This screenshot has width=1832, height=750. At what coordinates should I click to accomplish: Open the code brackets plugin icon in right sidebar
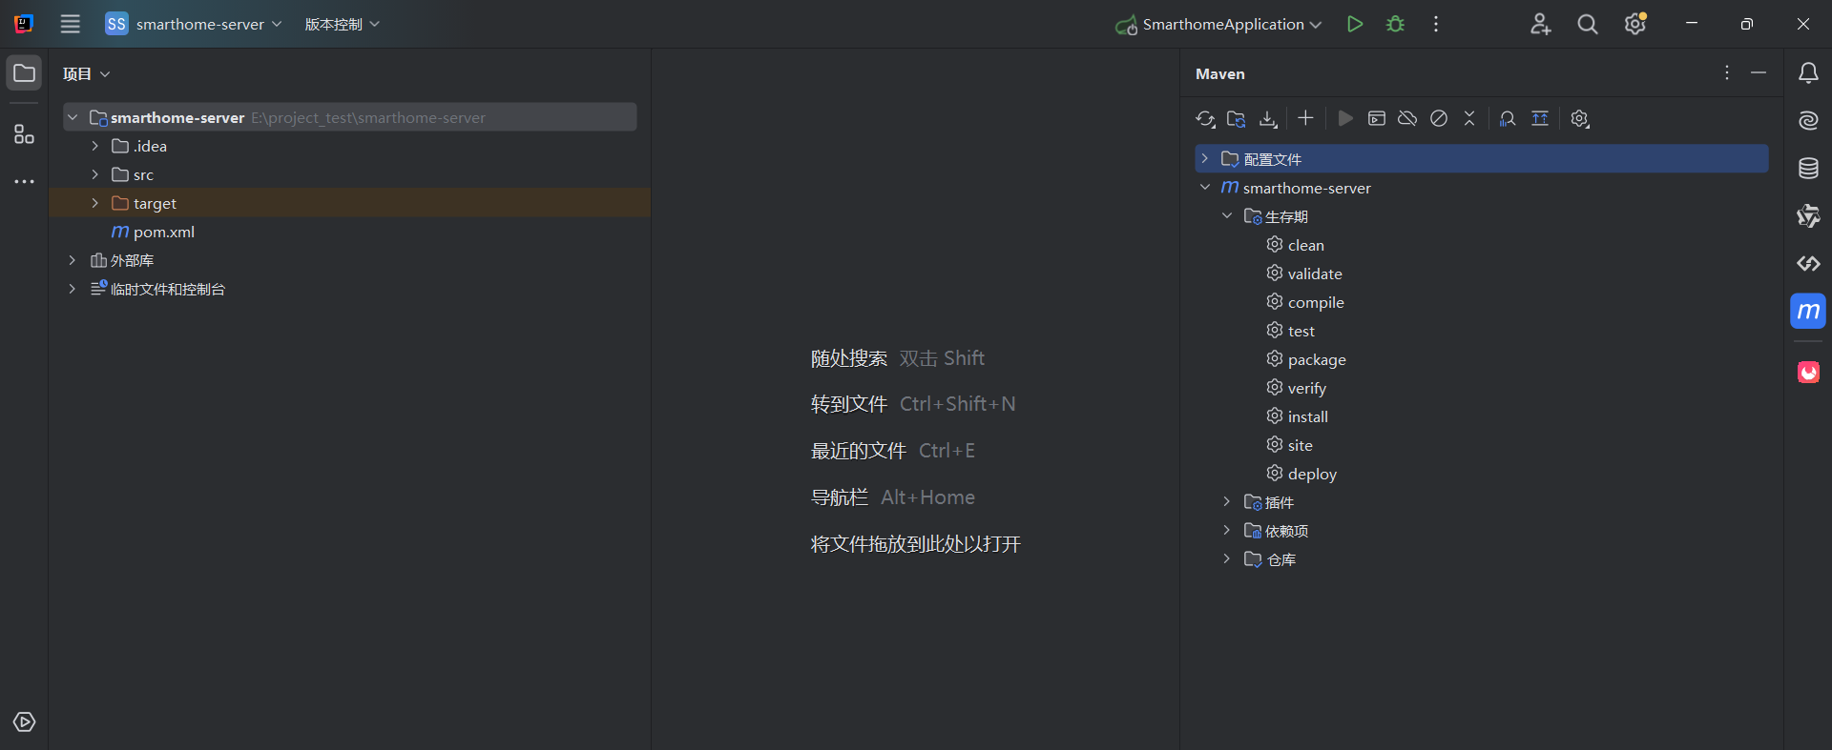(x=1808, y=263)
